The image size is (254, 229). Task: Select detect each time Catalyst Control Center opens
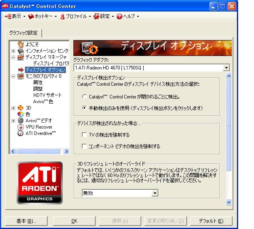[84, 97]
